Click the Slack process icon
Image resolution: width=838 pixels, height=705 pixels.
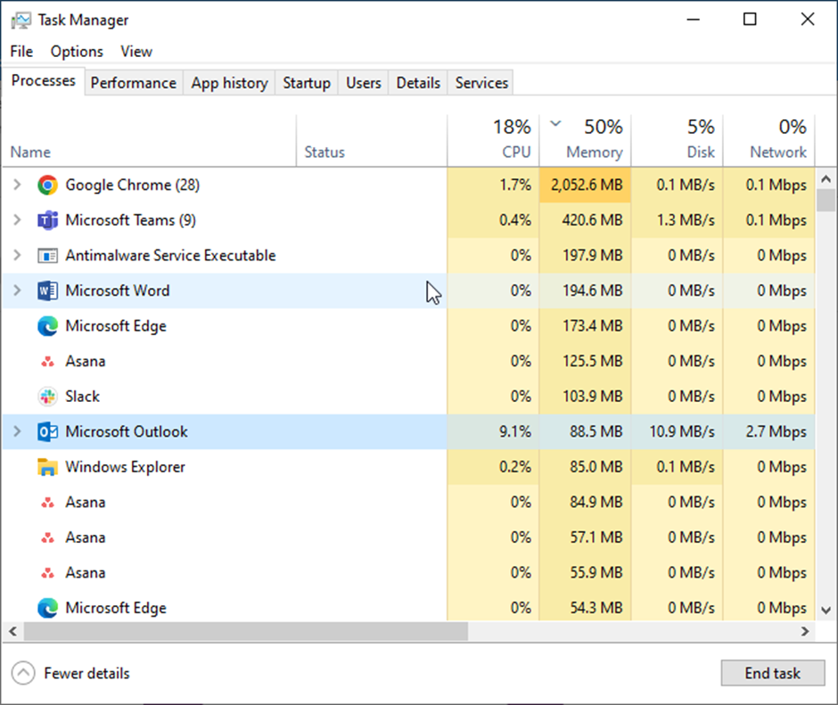[47, 397]
